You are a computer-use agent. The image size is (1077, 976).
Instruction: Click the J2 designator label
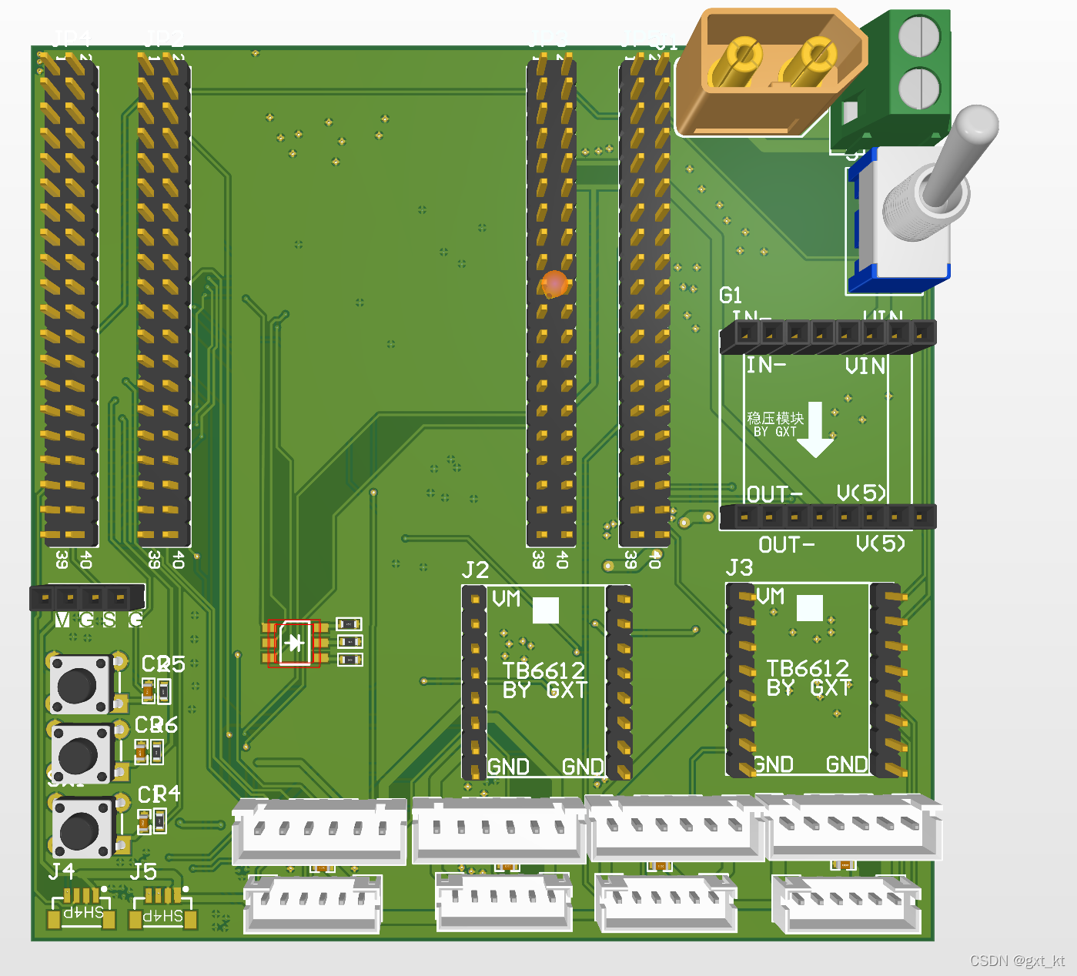pyautogui.click(x=475, y=570)
